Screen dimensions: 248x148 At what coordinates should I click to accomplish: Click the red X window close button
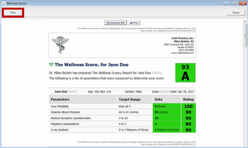tap(243, 3)
